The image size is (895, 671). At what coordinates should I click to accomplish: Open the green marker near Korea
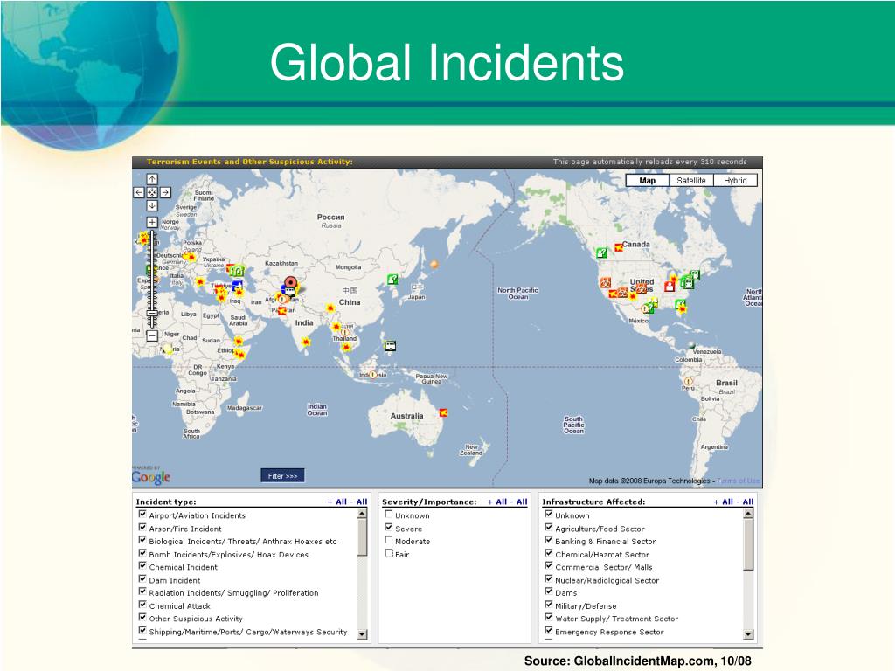click(392, 279)
